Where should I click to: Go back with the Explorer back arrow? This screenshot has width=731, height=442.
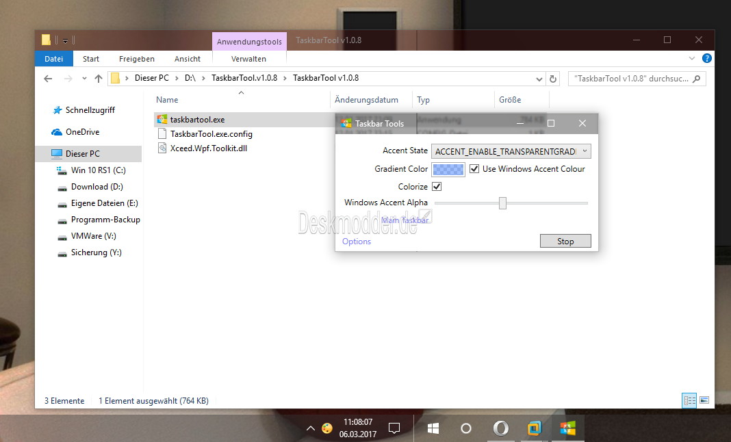(x=48, y=78)
